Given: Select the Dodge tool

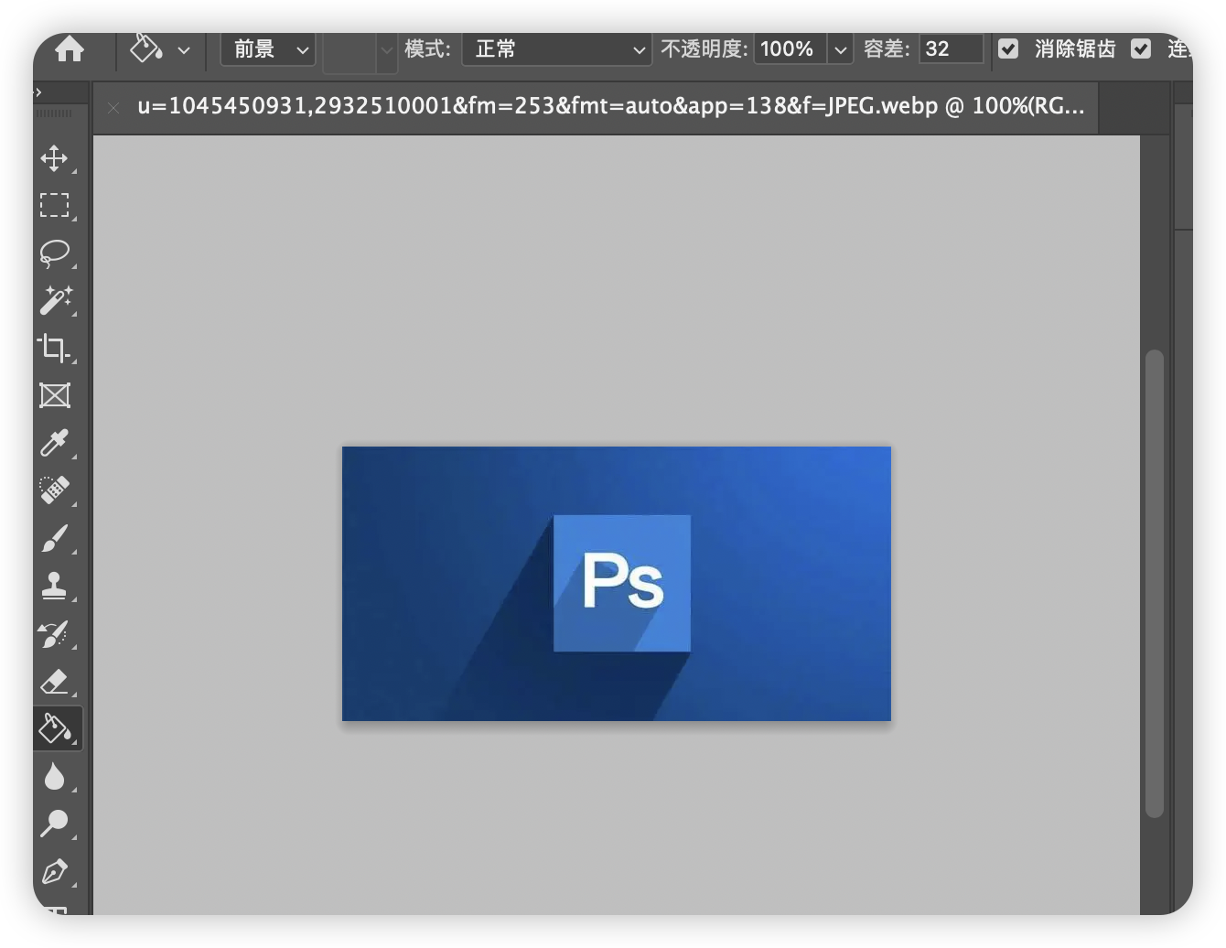Looking at the screenshot, I should tap(54, 824).
